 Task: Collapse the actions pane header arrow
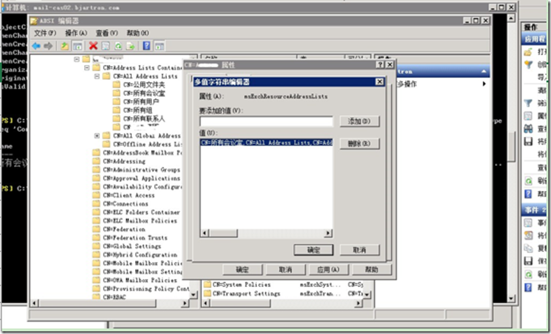(x=484, y=71)
